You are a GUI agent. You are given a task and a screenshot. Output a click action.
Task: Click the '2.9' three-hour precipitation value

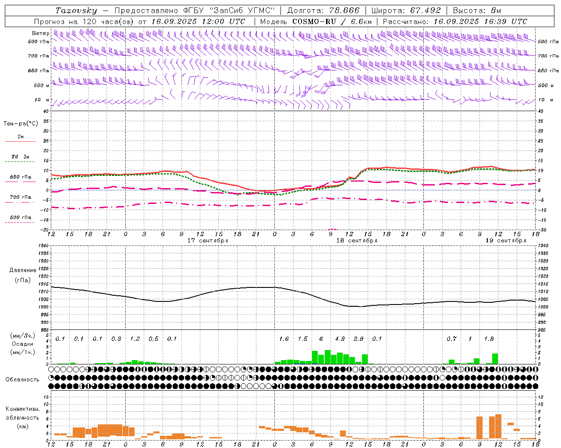pyautogui.click(x=359, y=339)
